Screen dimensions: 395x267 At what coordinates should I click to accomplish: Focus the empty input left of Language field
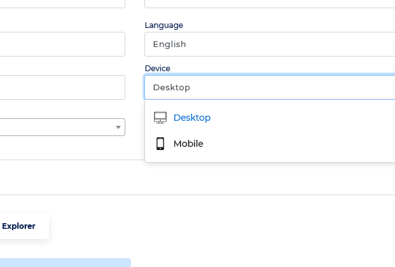(x=62, y=44)
